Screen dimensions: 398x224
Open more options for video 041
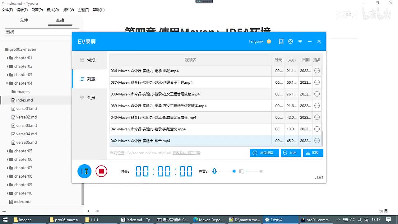(x=317, y=129)
